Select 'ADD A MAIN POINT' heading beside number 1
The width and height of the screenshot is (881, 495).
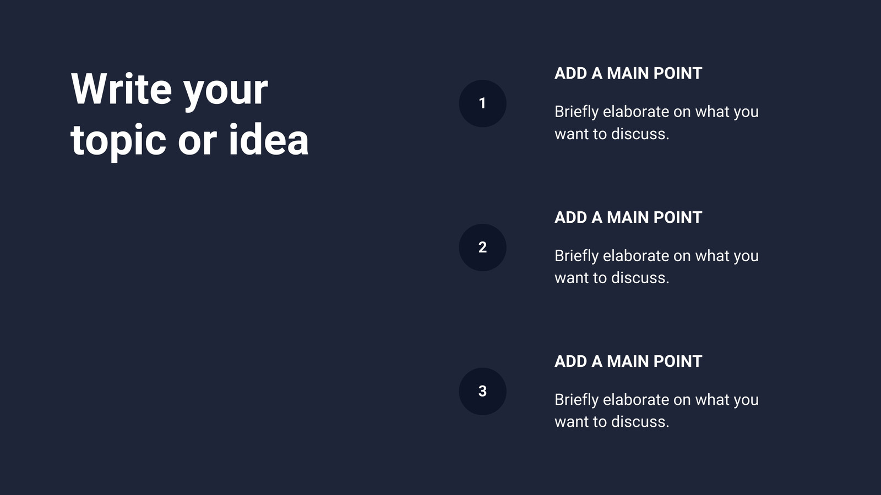click(x=628, y=73)
